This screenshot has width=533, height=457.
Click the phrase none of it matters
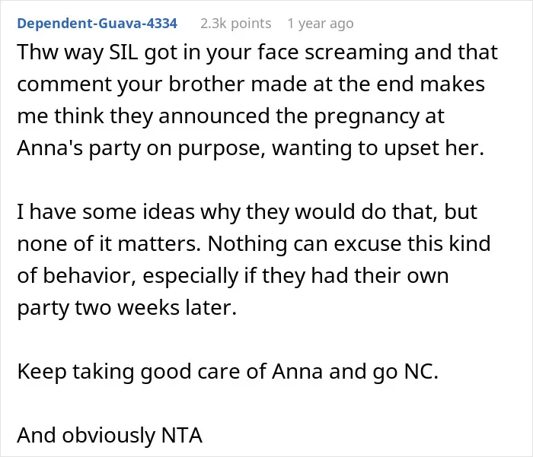[109, 244]
